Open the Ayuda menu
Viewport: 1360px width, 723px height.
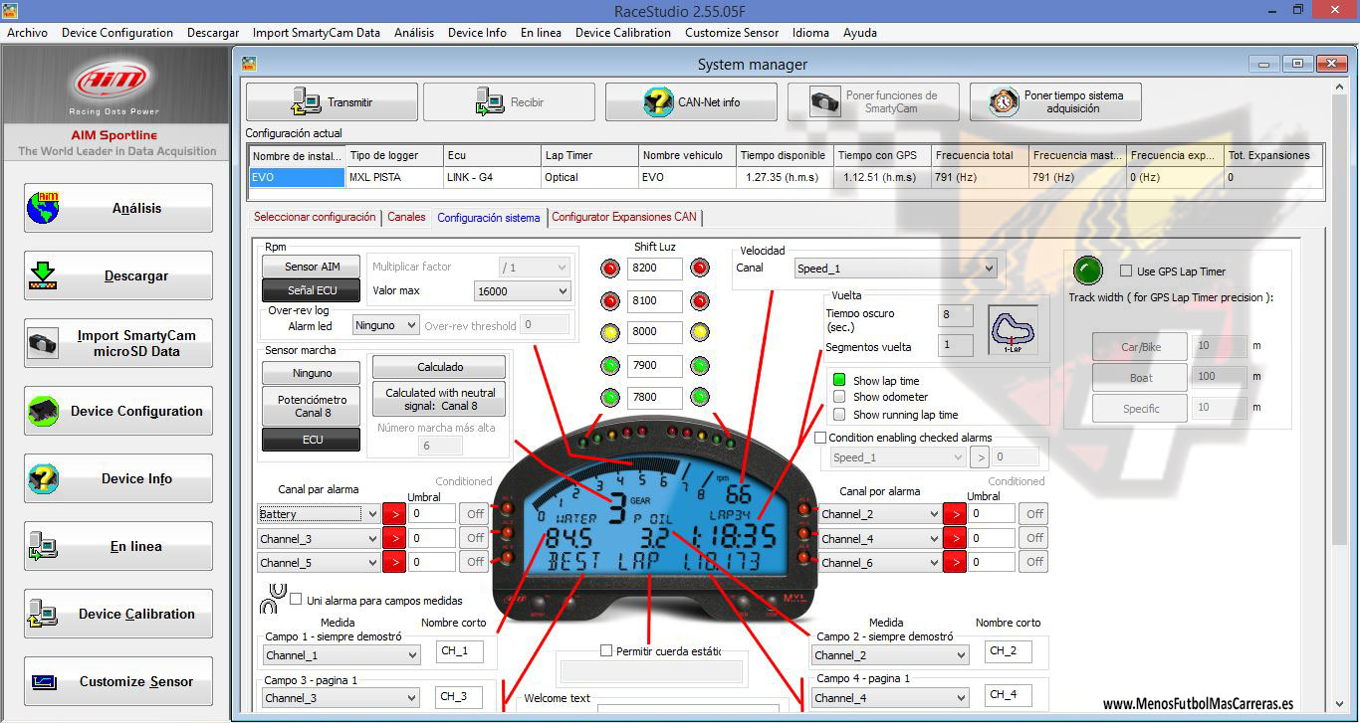860,32
